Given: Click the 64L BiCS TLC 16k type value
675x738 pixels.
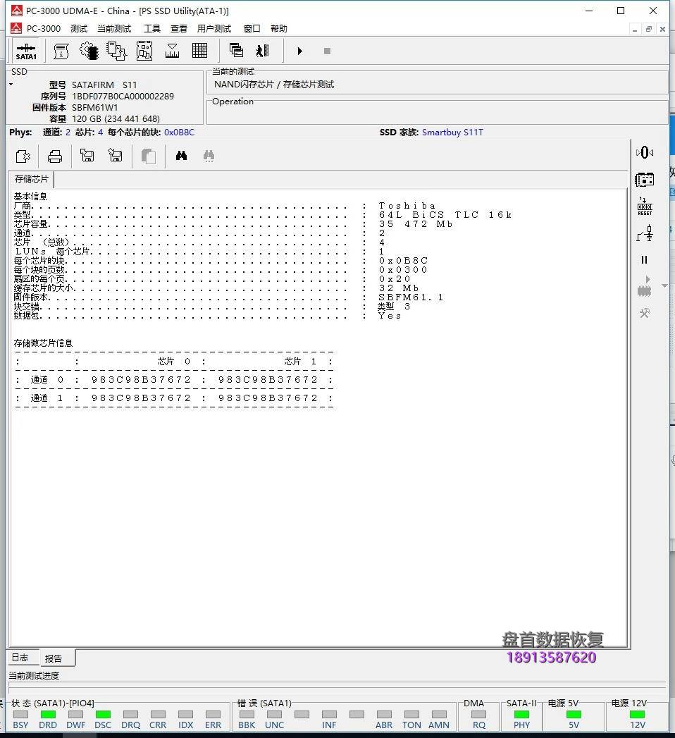Looking at the screenshot, I should pos(445,214).
